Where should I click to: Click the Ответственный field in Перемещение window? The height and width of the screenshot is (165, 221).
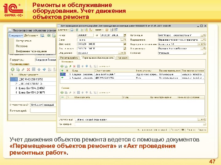click(x=43, y=105)
